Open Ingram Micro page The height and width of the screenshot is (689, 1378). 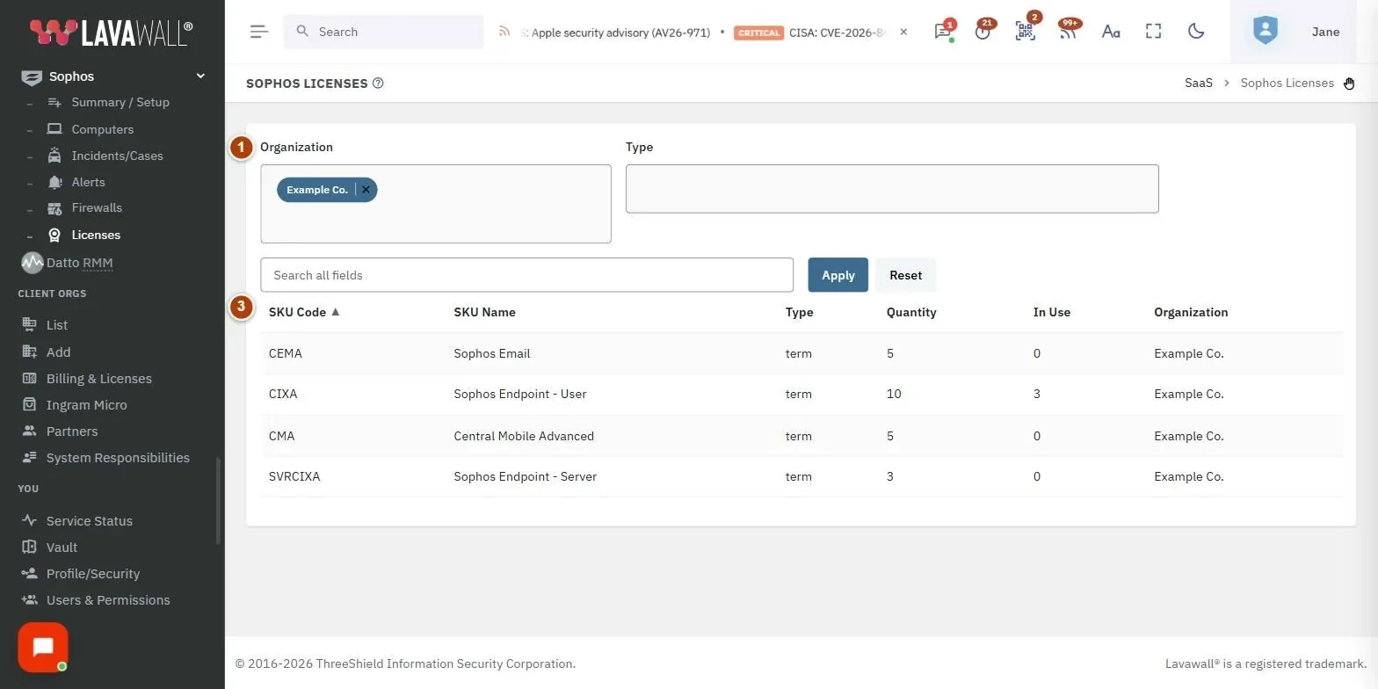point(86,405)
